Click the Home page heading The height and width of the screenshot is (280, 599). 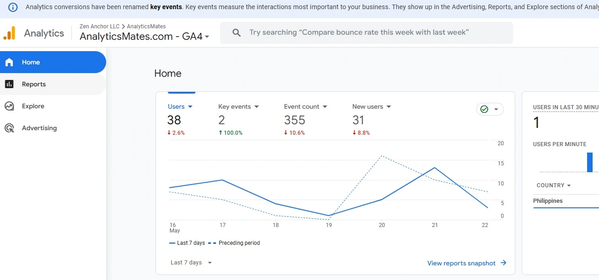coord(167,73)
